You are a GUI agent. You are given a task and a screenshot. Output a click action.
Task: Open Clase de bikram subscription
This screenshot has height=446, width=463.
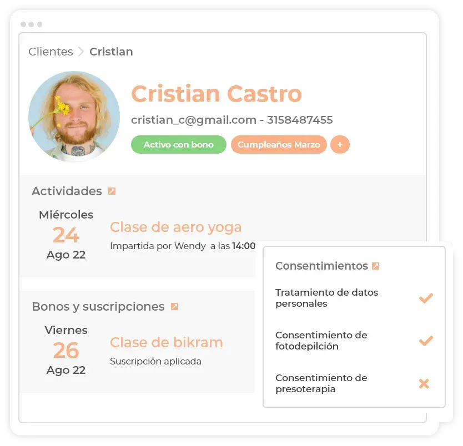pos(166,342)
